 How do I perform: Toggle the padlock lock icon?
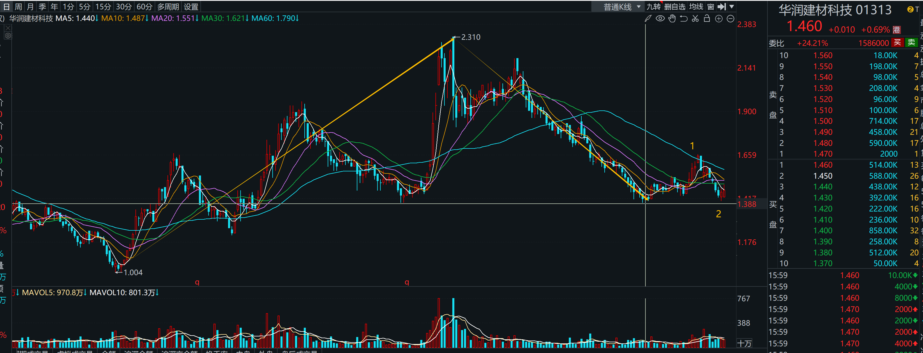click(x=707, y=19)
